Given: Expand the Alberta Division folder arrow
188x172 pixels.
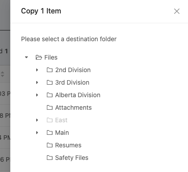Looking at the screenshot, I should pyautogui.click(x=37, y=95).
